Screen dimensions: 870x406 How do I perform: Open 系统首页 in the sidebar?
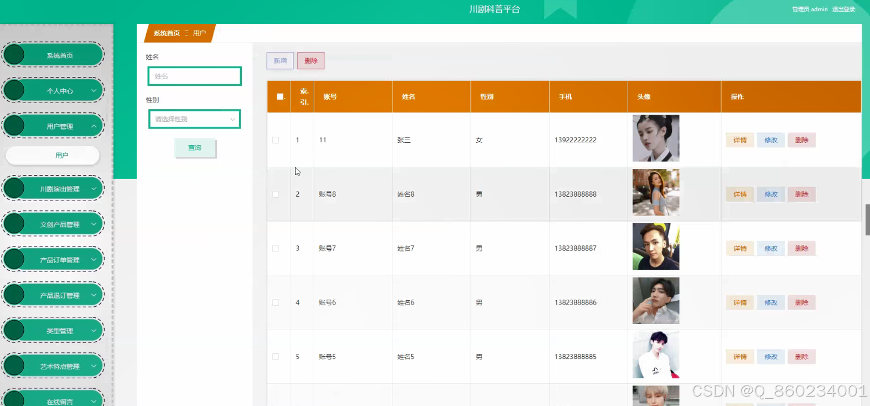pyautogui.click(x=53, y=55)
